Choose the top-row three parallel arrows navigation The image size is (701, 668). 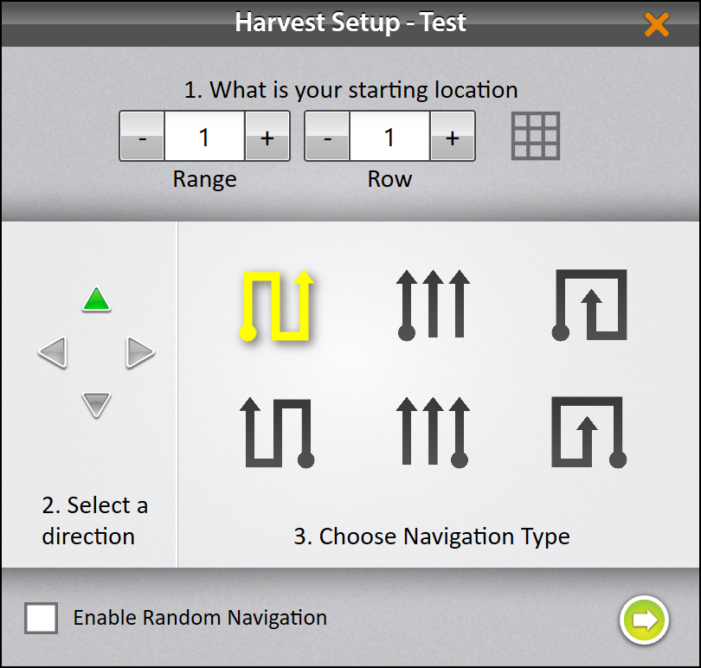(x=433, y=304)
